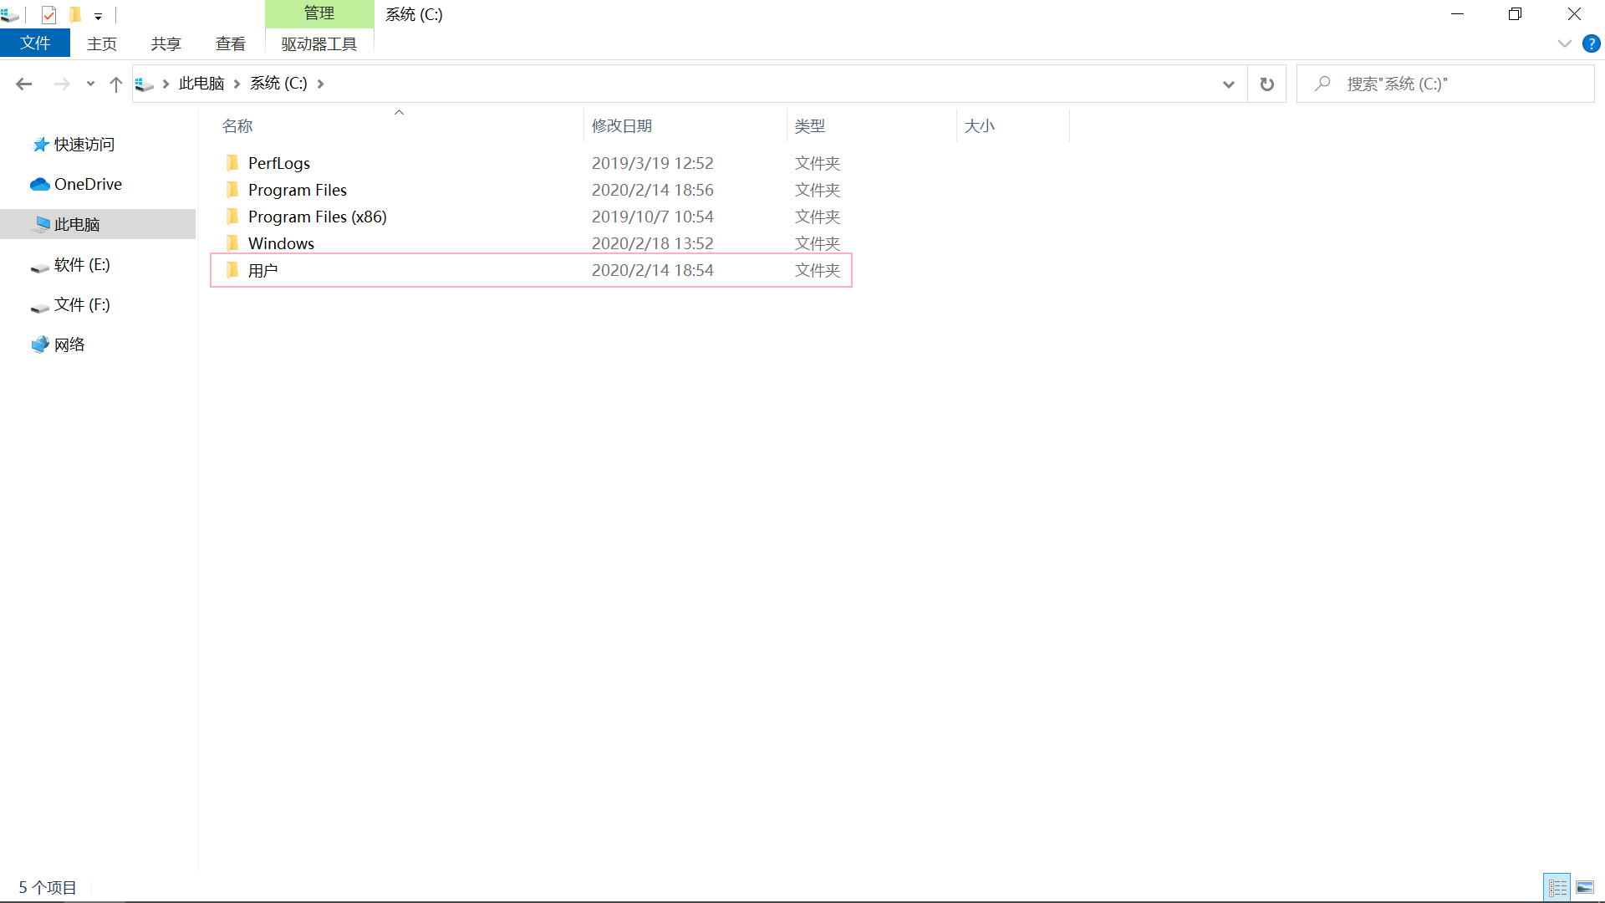Select the OneDrive sidebar item
Image resolution: width=1605 pixels, height=903 pixels.
click(x=88, y=184)
